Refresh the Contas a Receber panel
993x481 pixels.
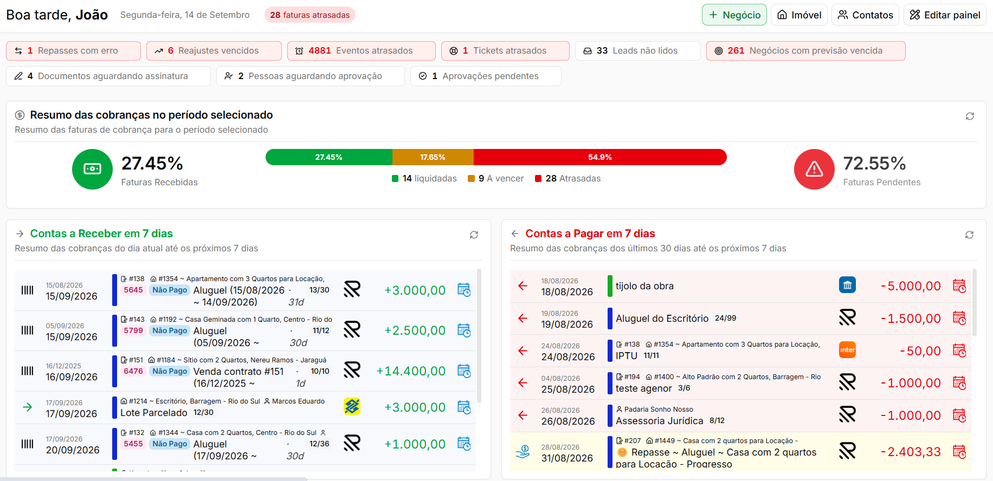pyautogui.click(x=474, y=235)
